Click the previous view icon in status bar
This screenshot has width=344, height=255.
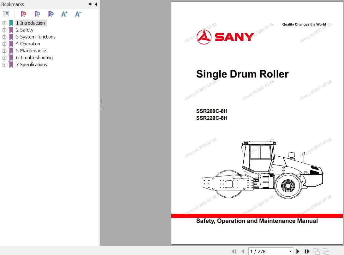316,251
